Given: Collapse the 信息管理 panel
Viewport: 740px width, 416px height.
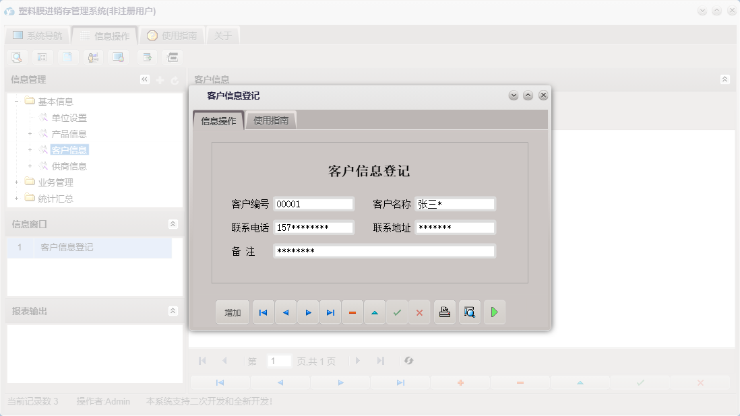Looking at the screenshot, I should (144, 79).
